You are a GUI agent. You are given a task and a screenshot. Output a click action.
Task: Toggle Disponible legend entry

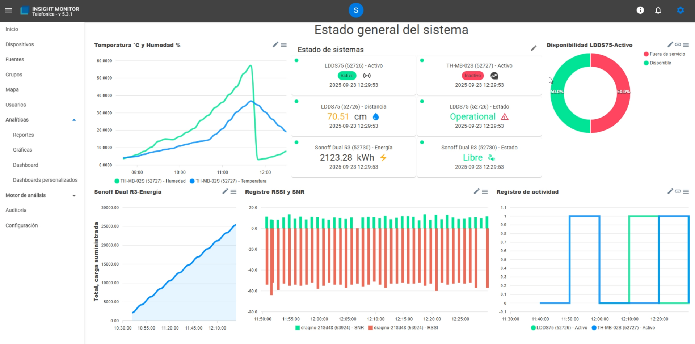[x=657, y=63]
